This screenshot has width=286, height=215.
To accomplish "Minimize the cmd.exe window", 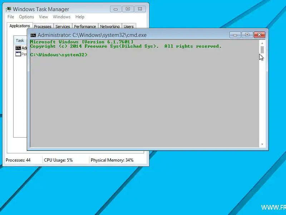I will click(x=235, y=35).
